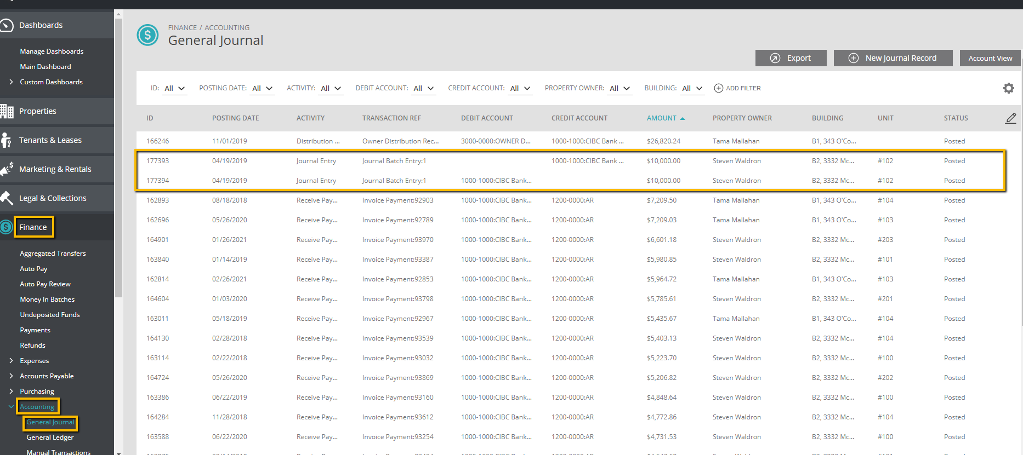1023x455 pixels.
Task: Click the pencil edit columns icon
Action: point(1010,118)
